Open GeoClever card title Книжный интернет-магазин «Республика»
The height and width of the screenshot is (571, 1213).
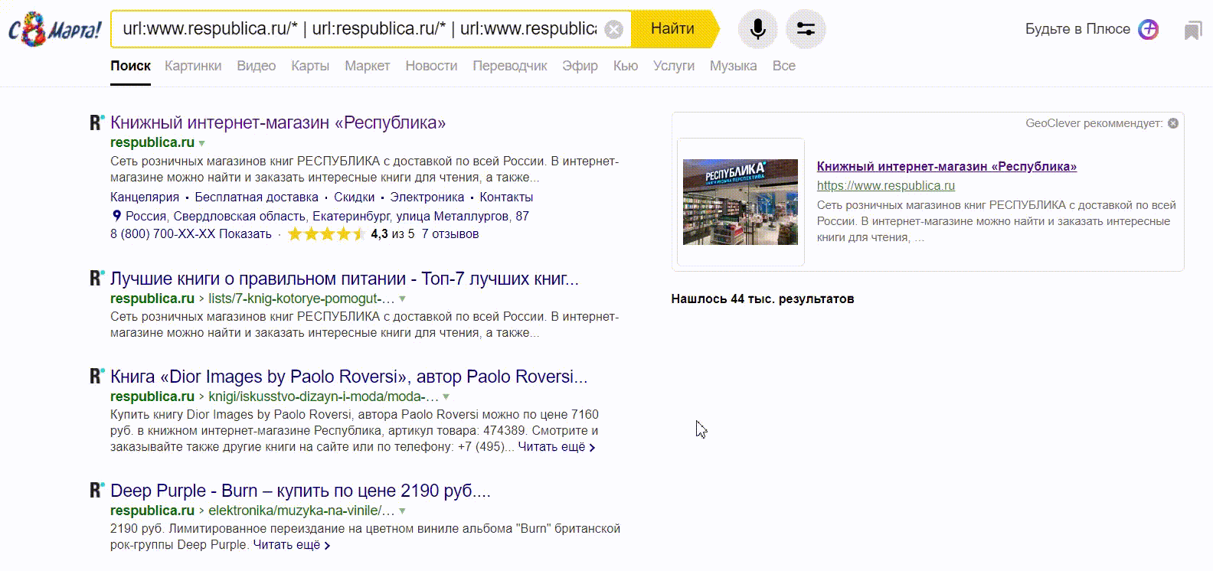click(947, 166)
